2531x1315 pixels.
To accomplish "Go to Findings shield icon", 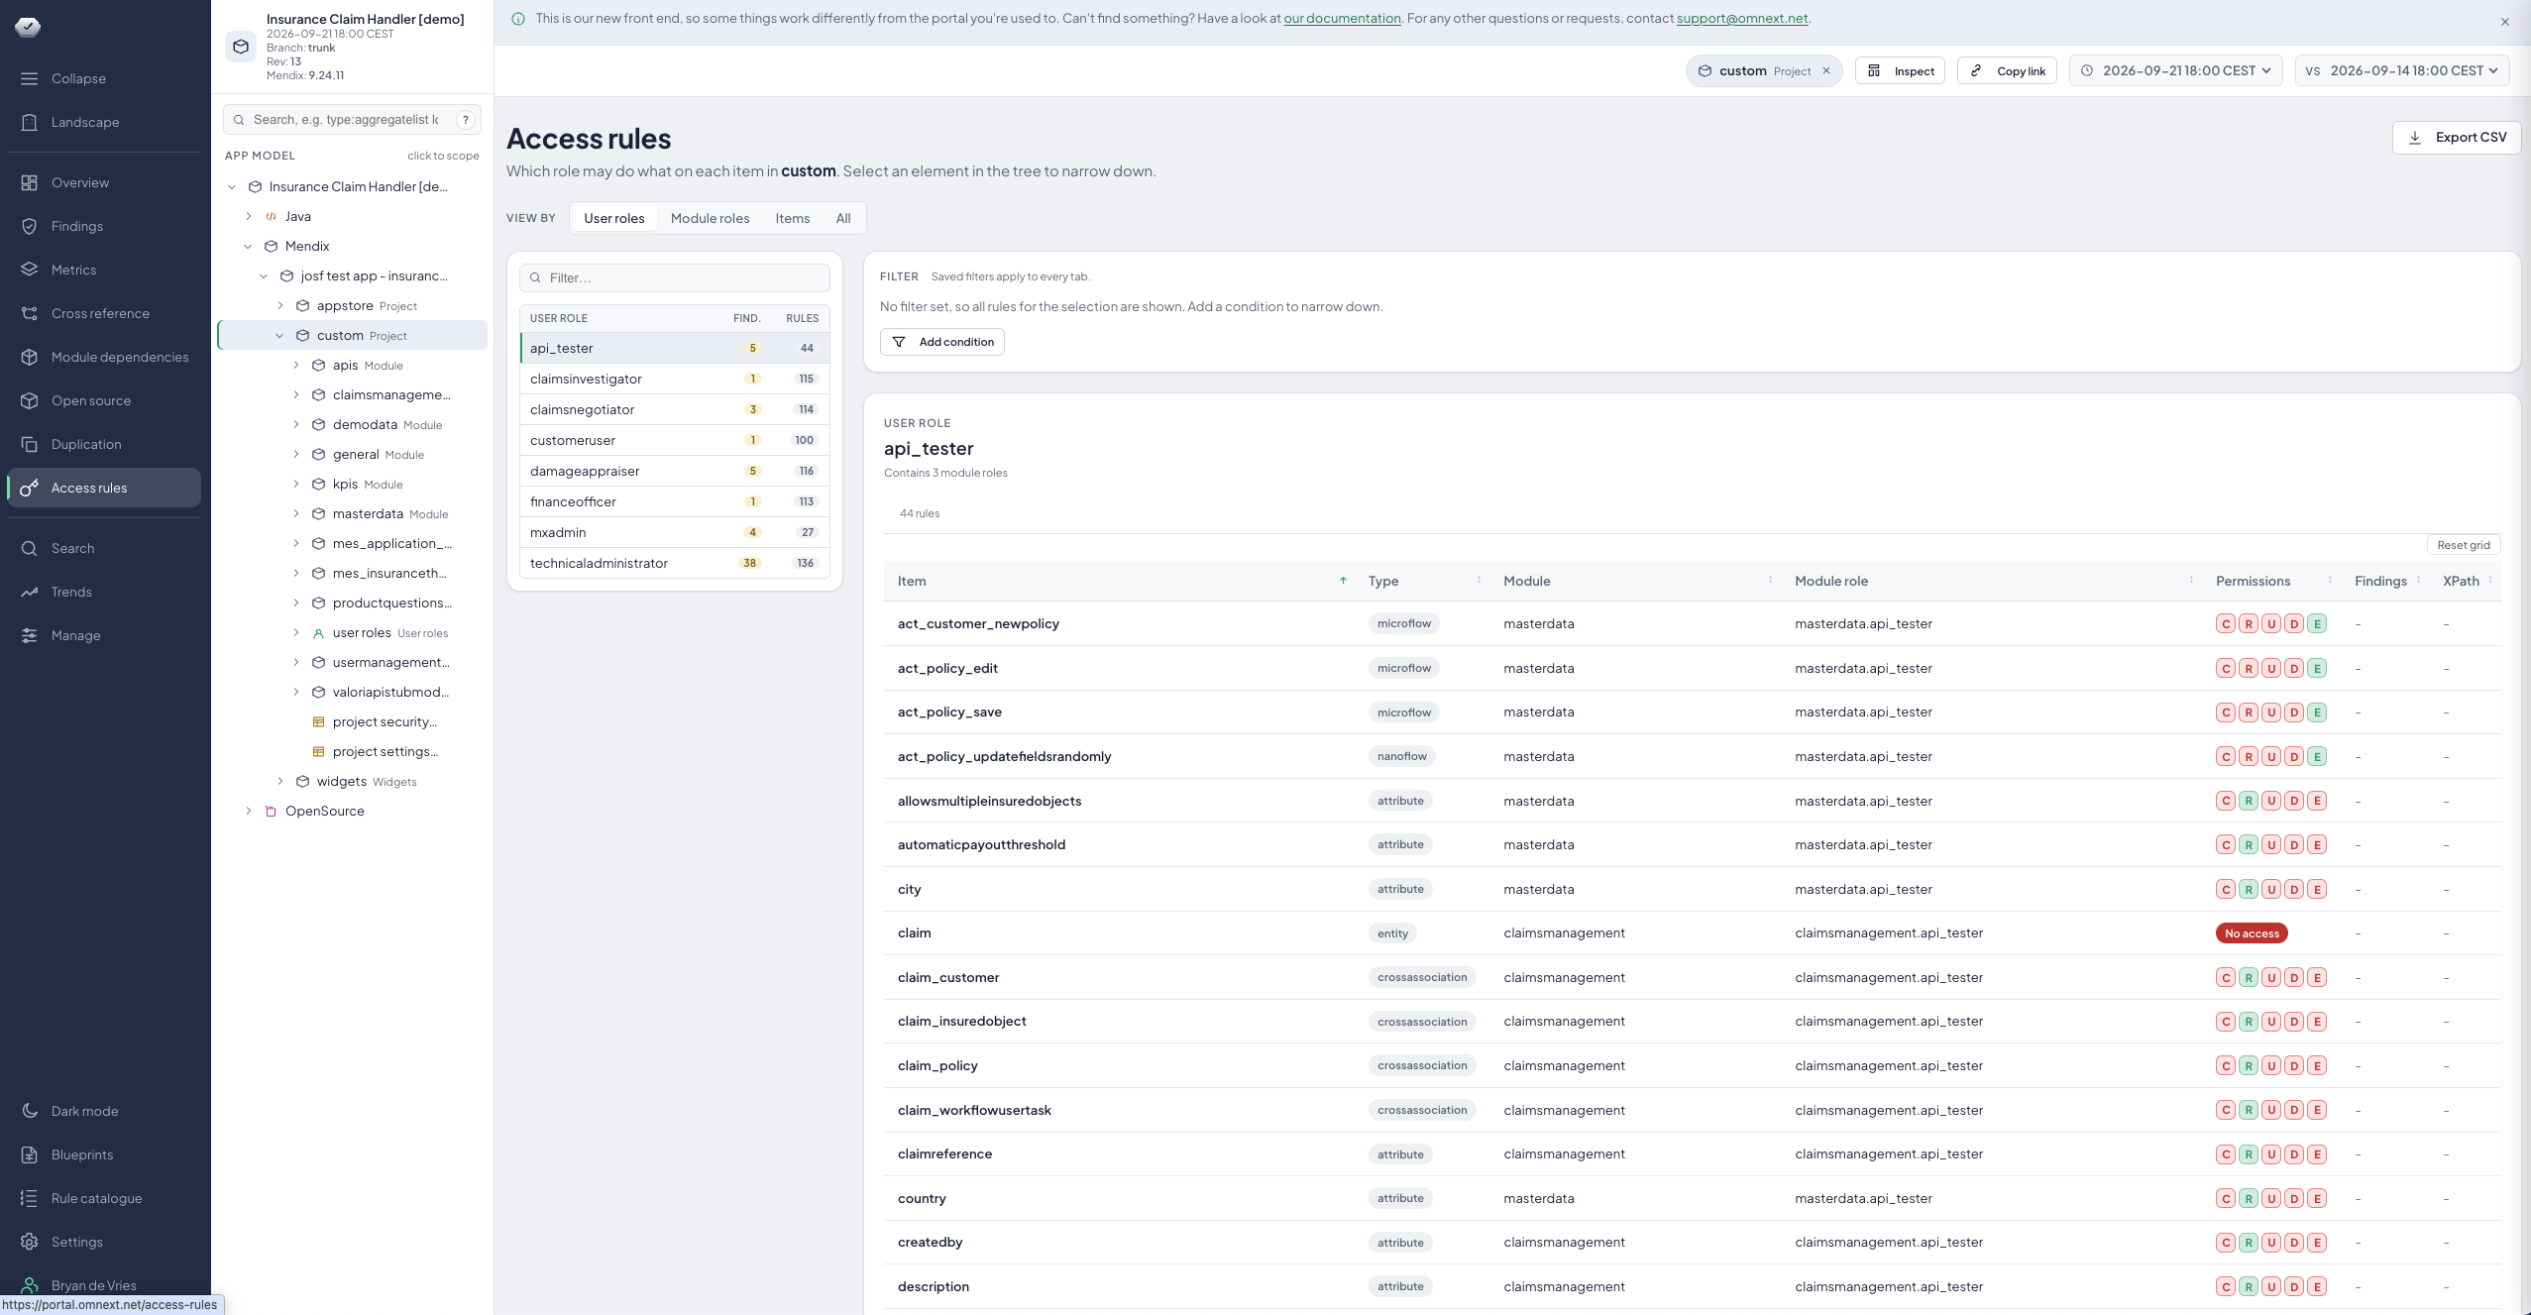I will pos(30,226).
